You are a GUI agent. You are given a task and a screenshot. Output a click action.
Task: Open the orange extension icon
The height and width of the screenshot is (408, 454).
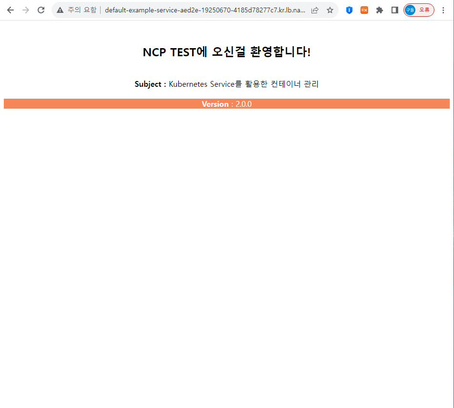[364, 10]
